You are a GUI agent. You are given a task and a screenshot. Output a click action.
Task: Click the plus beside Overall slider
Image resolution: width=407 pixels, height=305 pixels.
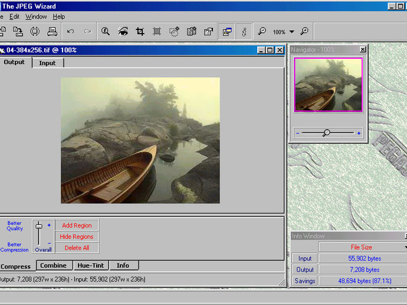49,225
